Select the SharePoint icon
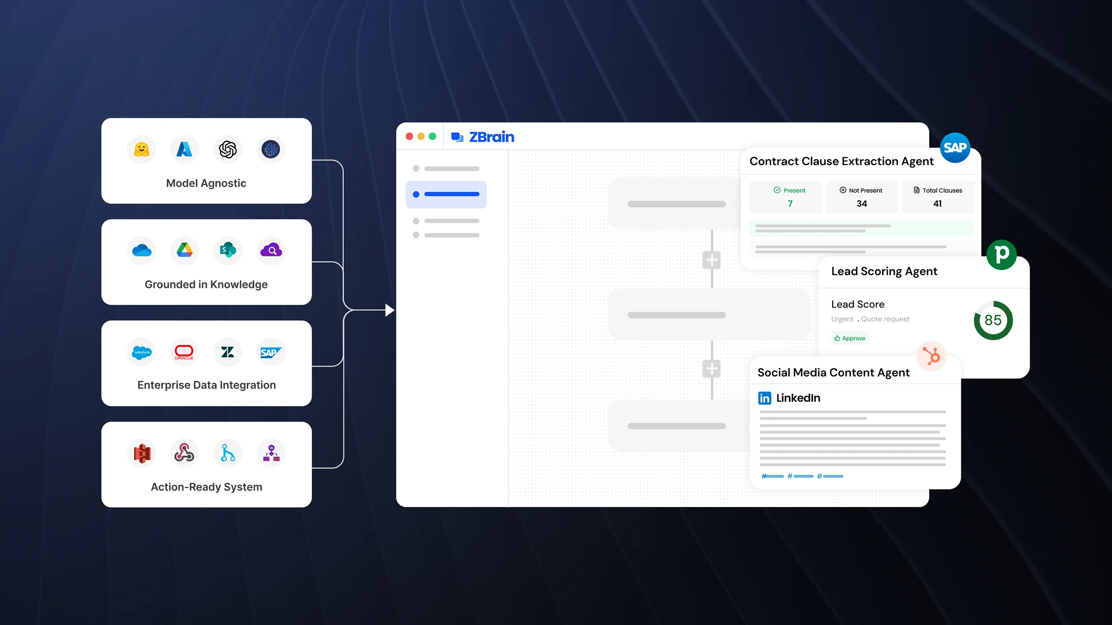Image resolution: width=1112 pixels, height=625 pixels. 228,251
